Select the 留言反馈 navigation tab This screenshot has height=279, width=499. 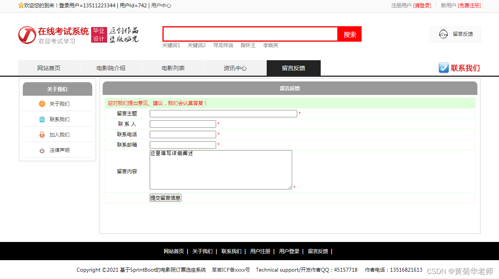294,68
